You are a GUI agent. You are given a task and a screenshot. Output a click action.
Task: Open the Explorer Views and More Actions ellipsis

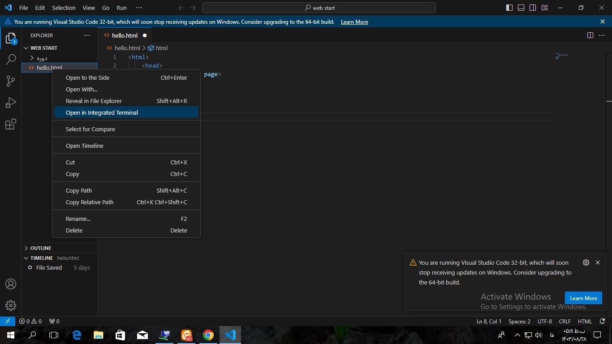point(86,35)
